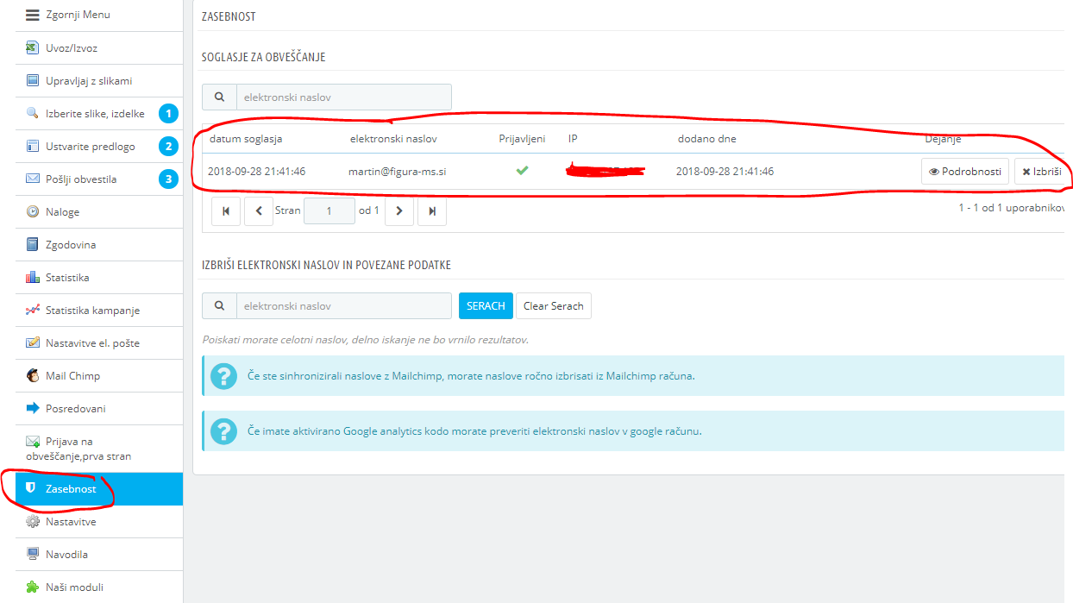Delete the consent entry with Izbriši

pos(1042,172)
